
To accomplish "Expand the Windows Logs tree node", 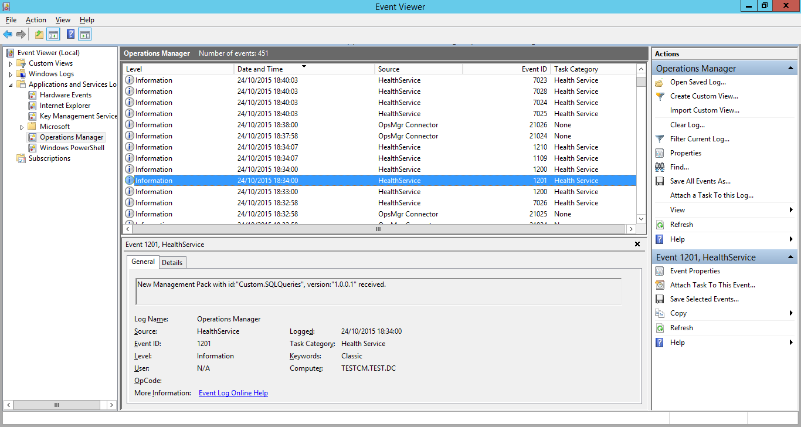I will (11, 74).
